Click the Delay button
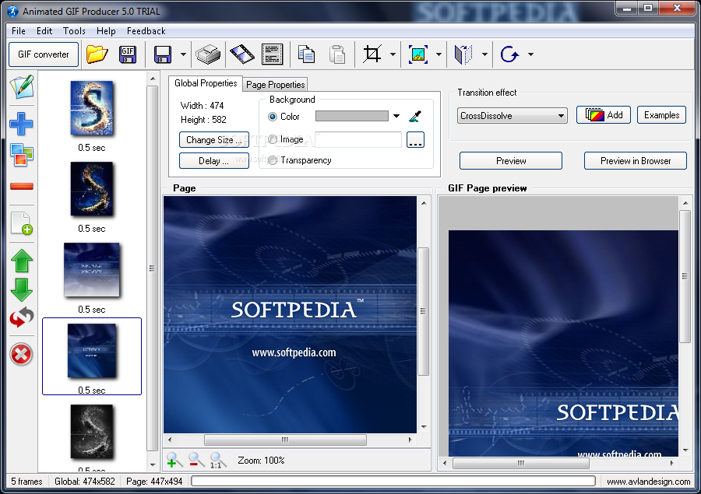Image resolution: width=701 pixels, height=494 pixels. point(214,161)
